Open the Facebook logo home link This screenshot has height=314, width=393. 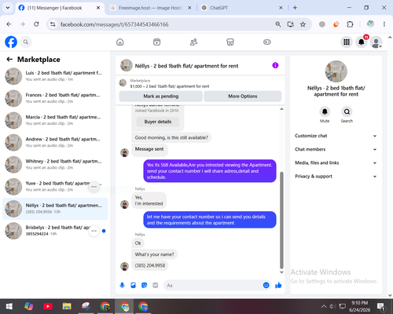11,42
